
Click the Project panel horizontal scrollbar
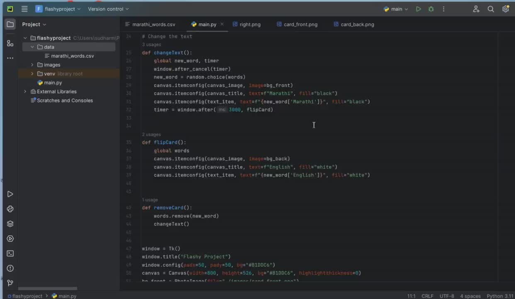pyautogui.click(x=48, y=289)
